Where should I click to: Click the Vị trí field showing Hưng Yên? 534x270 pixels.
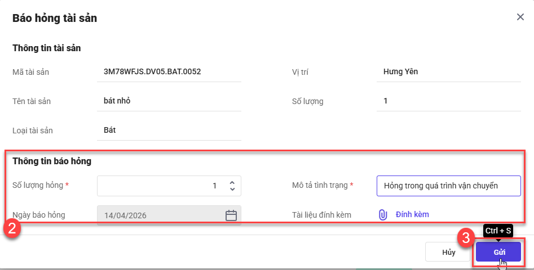448,72
